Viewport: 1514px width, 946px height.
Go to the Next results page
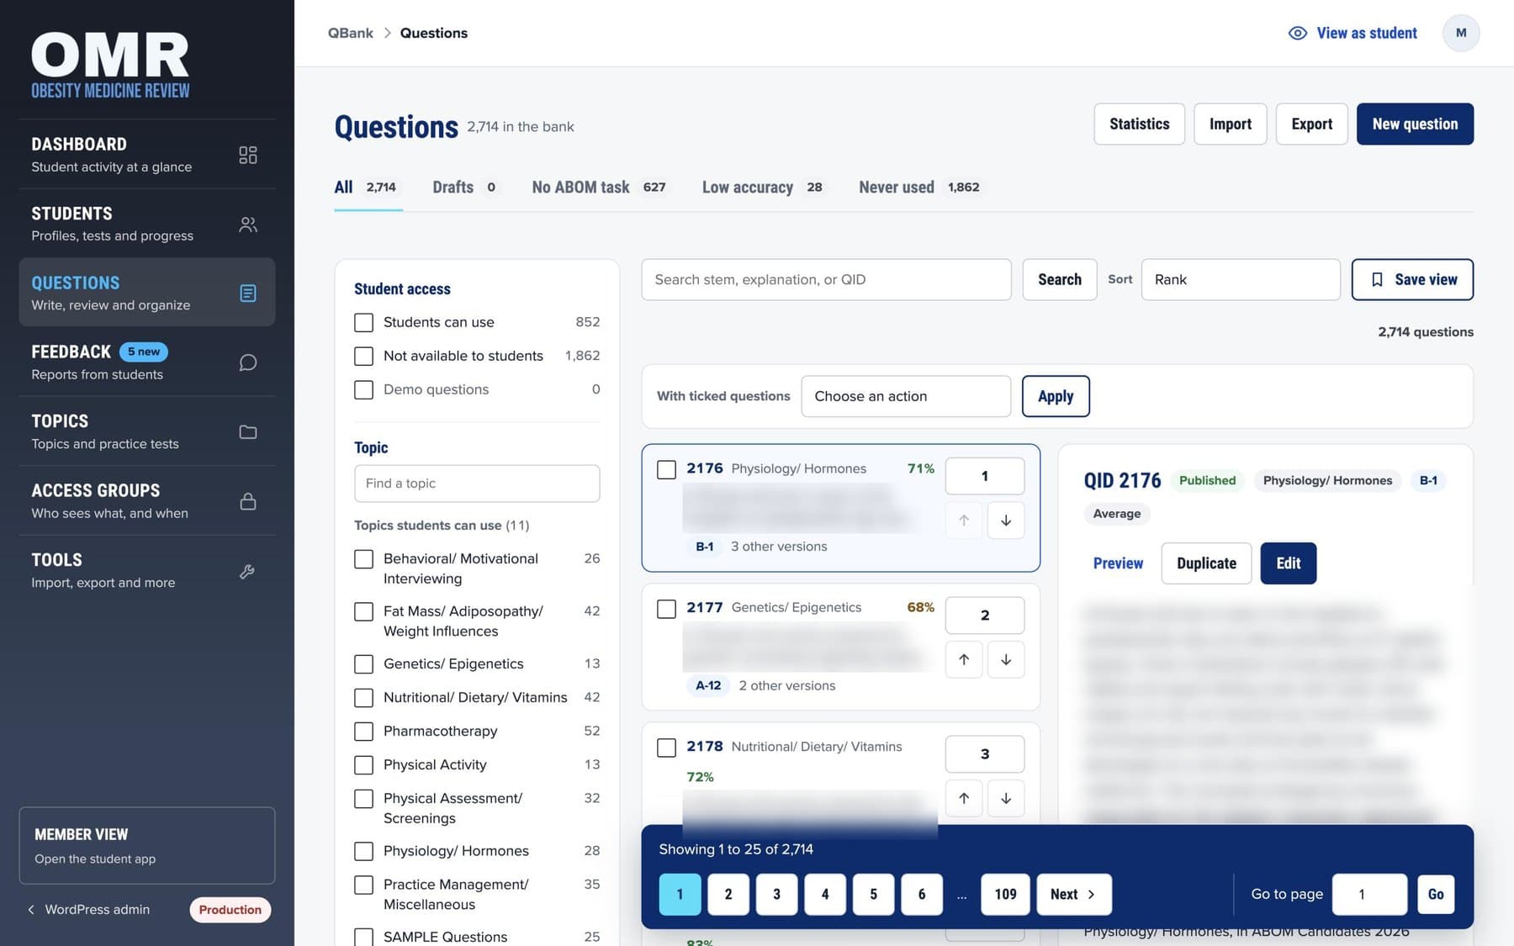1074,894
